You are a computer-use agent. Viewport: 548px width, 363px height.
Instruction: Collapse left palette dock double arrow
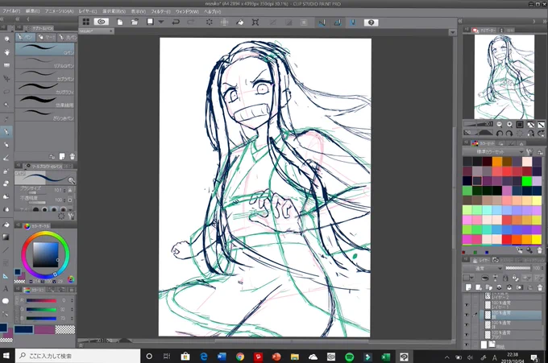point(17,19)
